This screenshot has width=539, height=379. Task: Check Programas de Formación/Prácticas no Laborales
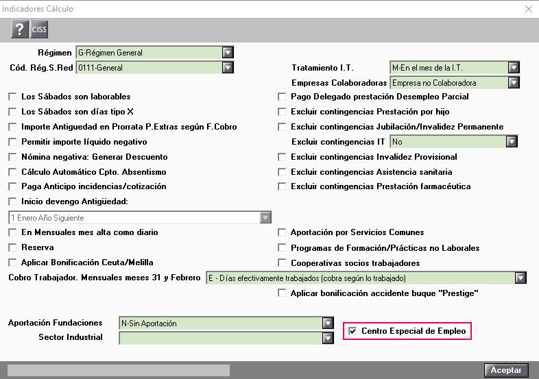point(282,247)
